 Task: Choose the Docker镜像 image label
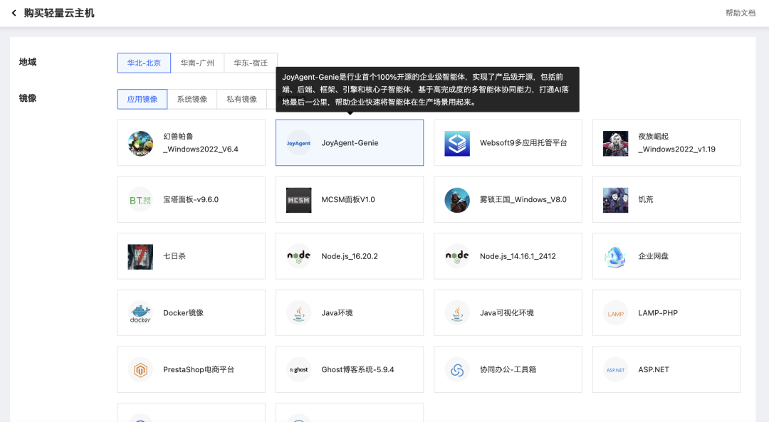coord(184,312)
